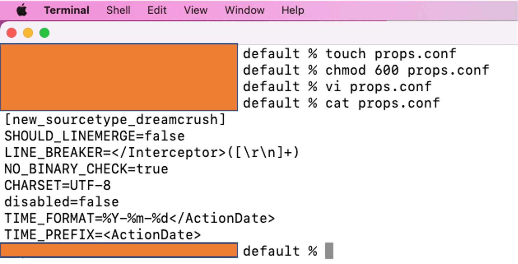This screenshot has height=264, width=518.
Task: Click the CHARSET=UTF-8 line
Action: point(57,185)
